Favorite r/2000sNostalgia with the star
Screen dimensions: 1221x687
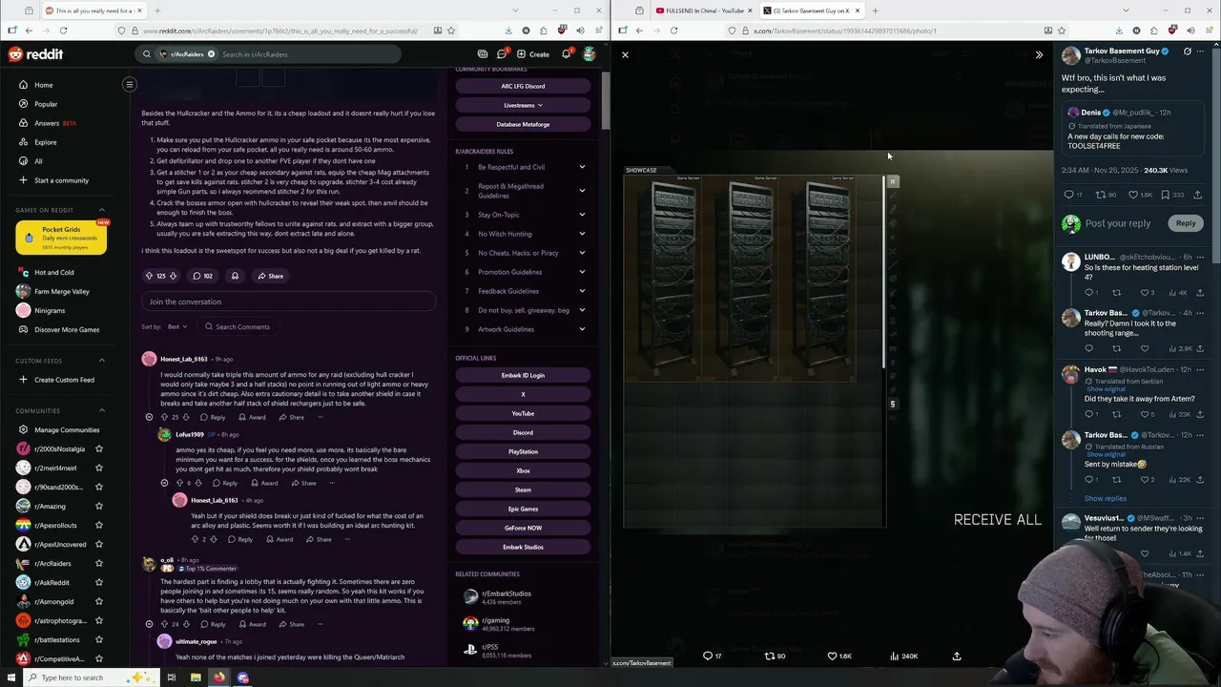tap(99, 448)
